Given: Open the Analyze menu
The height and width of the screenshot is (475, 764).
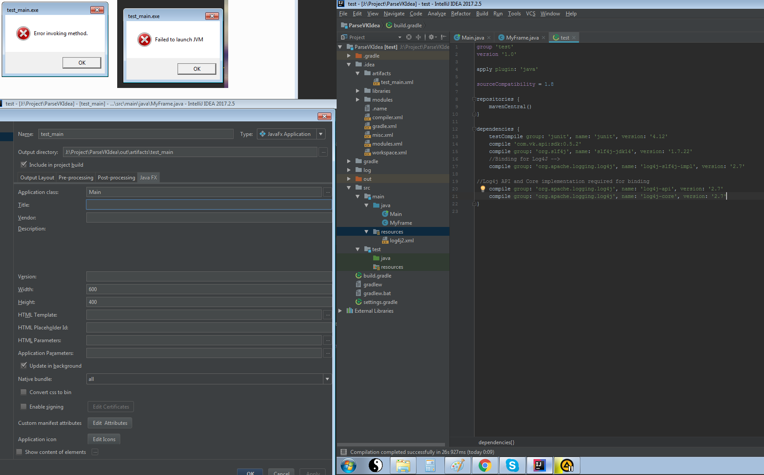Looking at the screenshot, I should click(x=437, y=14).
